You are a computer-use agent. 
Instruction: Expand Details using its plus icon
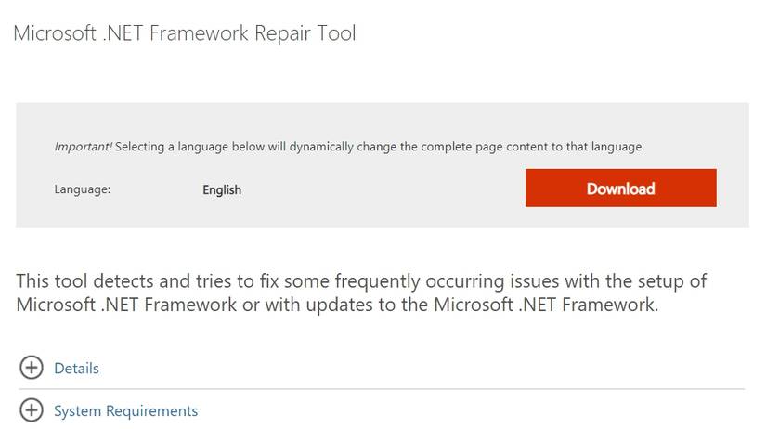(x=32, y=369)
